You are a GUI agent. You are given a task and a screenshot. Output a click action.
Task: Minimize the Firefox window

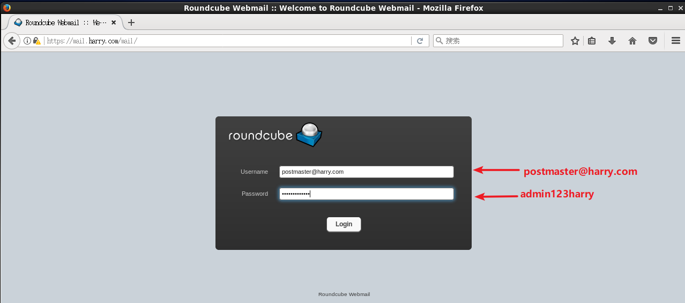659,8
